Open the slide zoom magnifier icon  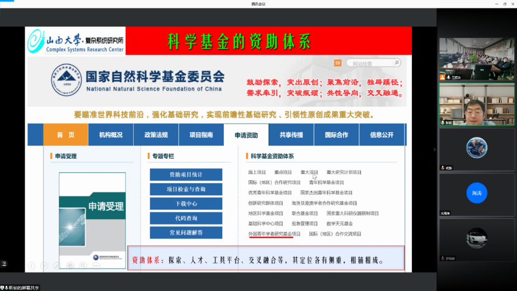point(82,265)
